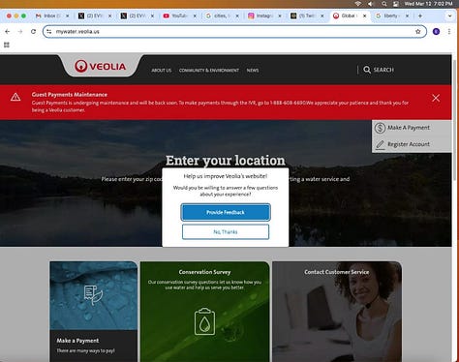Click the menu bar date and time
The image size is (459, 362).
click(428, 4)
